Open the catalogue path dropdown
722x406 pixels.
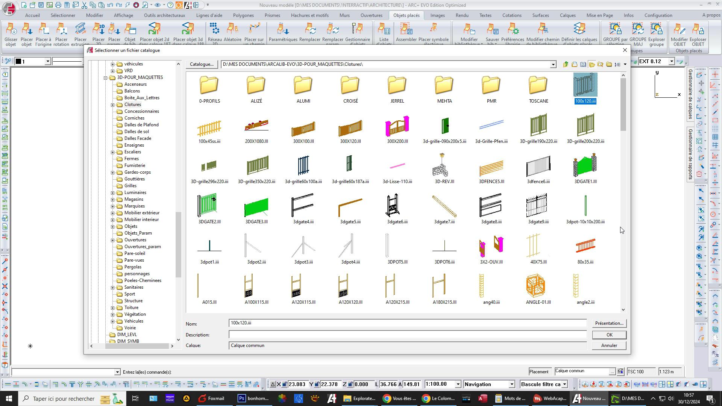[553, 64]
